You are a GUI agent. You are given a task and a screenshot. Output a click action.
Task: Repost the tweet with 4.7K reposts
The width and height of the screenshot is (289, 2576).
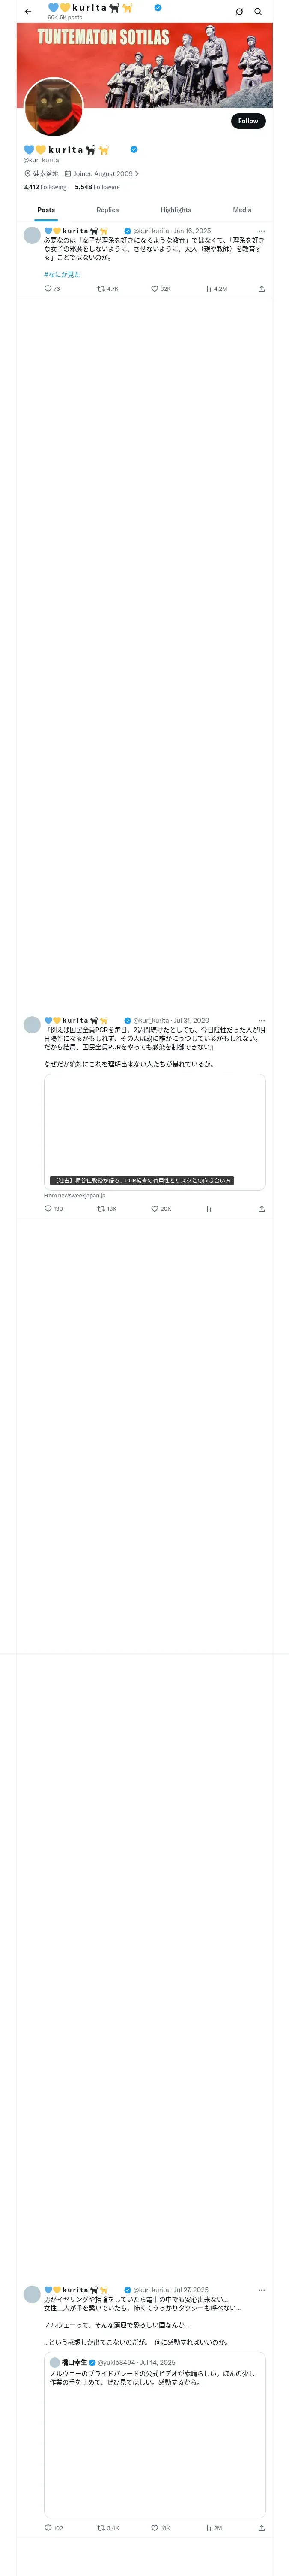[107, 289]
